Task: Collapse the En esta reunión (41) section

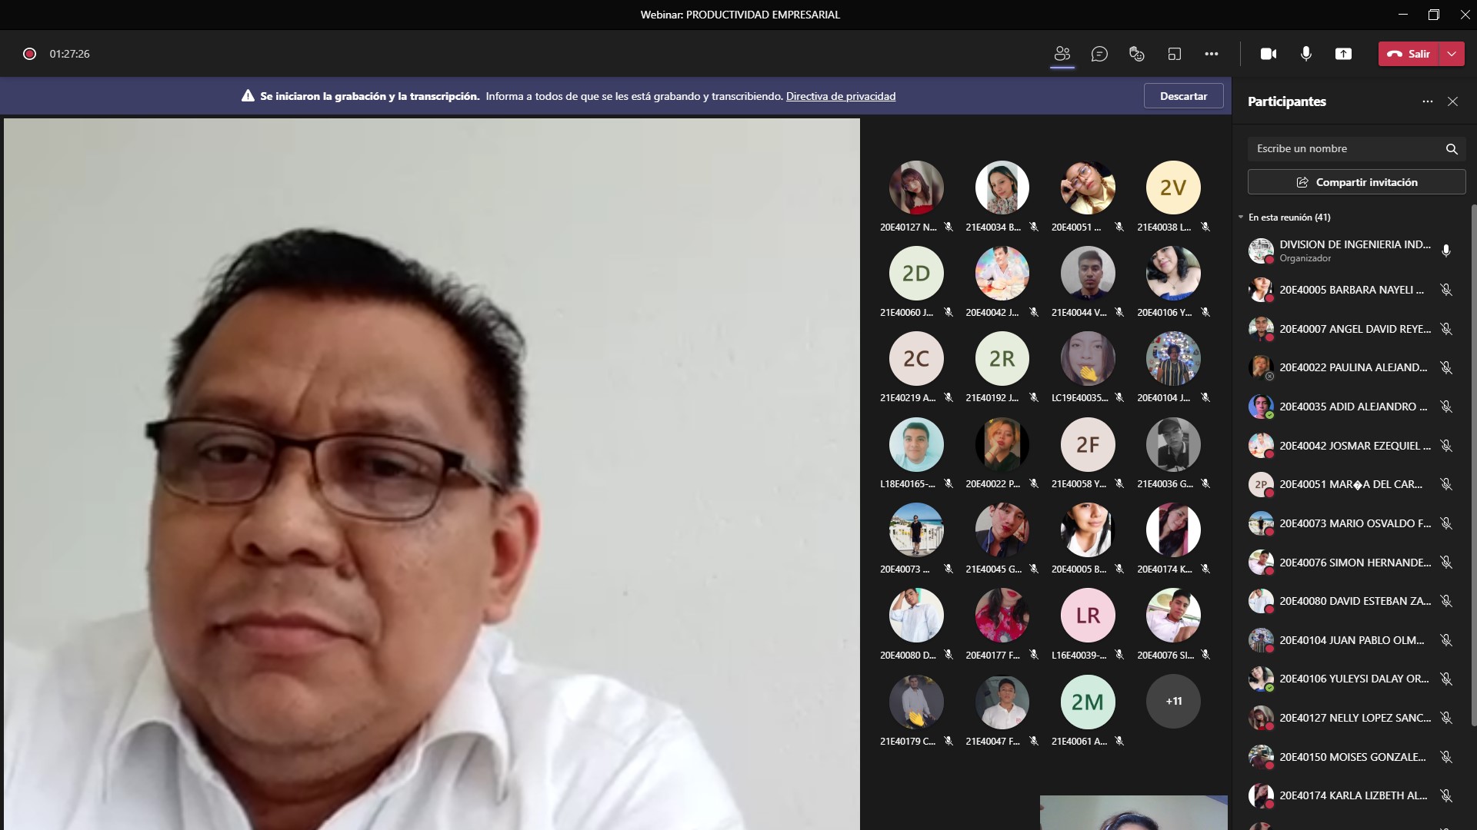Action: click(1241, 217)
